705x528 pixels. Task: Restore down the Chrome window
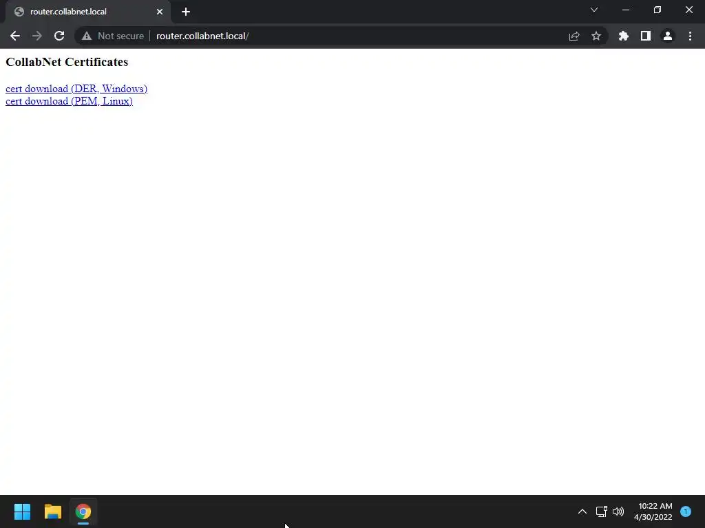(x=657, y=10)
